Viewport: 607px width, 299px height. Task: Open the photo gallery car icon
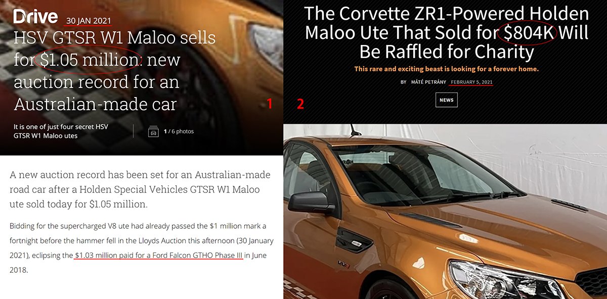coord(152,131)
